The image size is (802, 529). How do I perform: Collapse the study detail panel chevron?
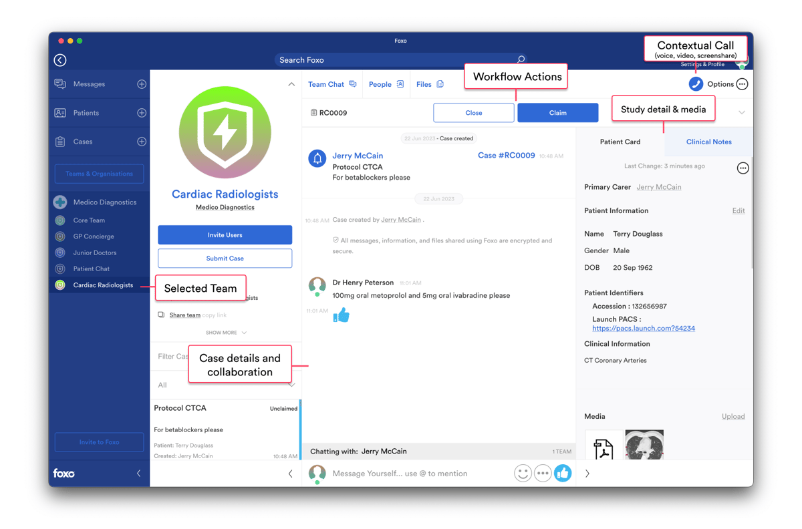(x=741, y=112)
